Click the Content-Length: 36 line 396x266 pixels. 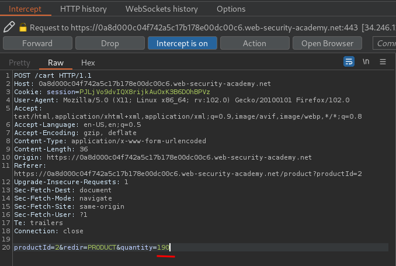(x=51, y=149)
